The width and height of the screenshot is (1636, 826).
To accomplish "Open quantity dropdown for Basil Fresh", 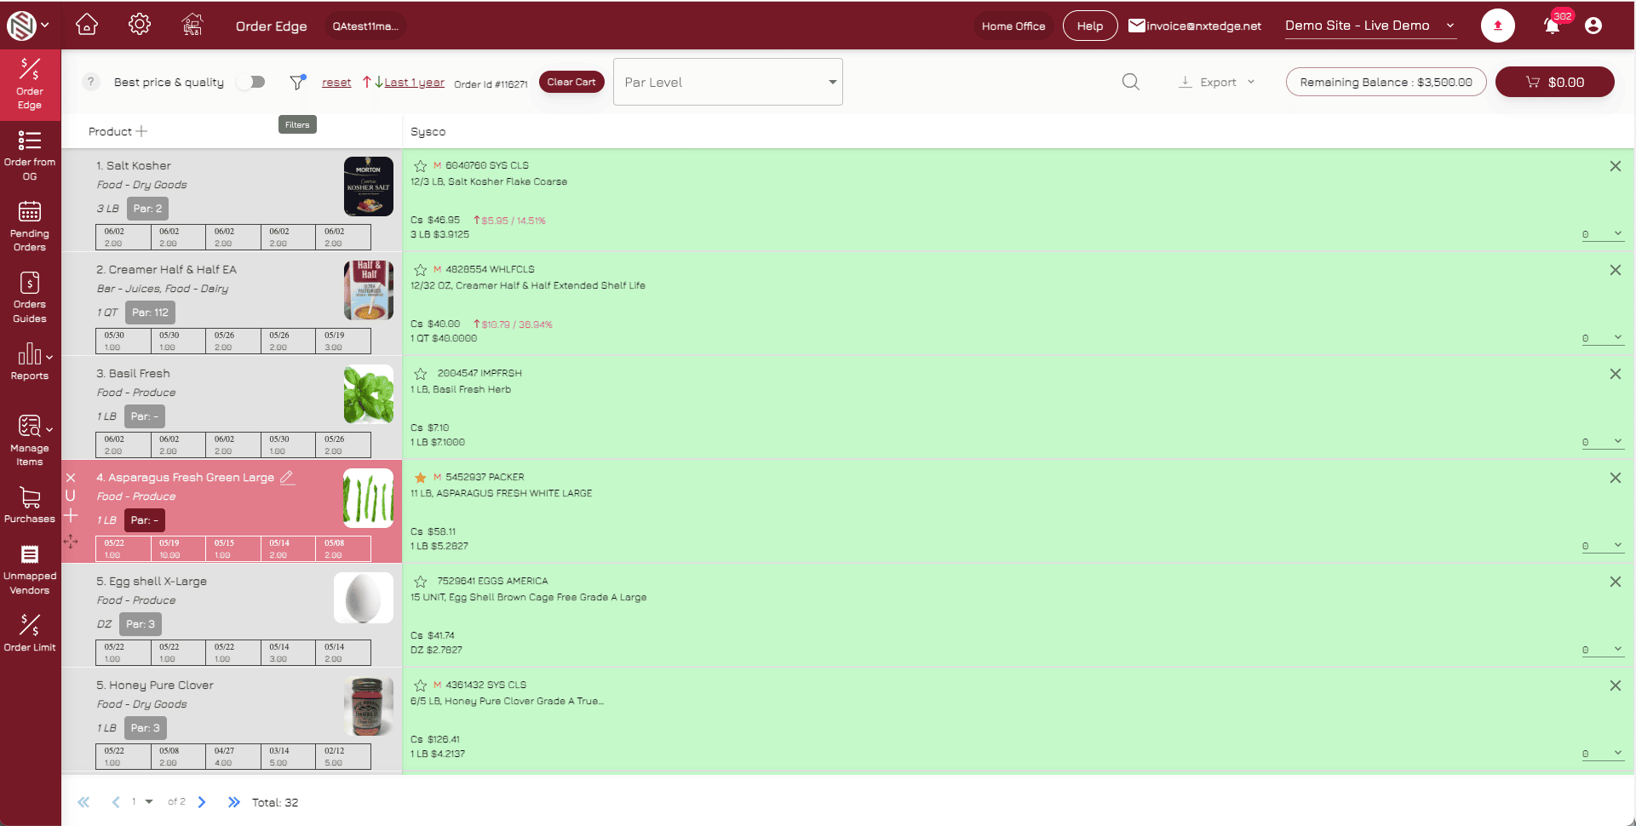I will [1603, 442].
